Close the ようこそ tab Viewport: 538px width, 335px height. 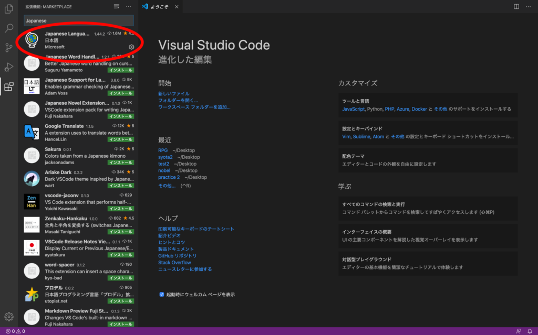pyautogui.click(x=177, y=6)
